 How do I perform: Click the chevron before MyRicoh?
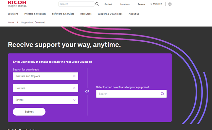pyautogui.click(x=151, y=4)
